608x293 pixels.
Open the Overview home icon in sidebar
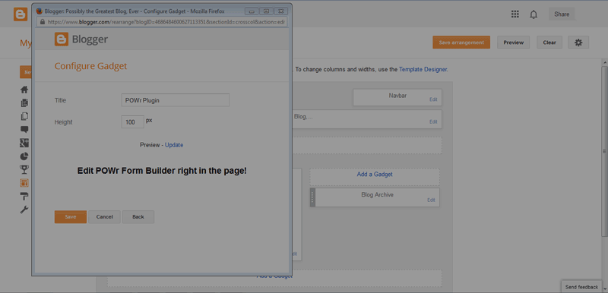pyautogui.click(x=24, y=90)
